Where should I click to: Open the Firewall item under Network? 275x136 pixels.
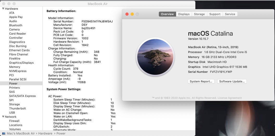[14, 121]
